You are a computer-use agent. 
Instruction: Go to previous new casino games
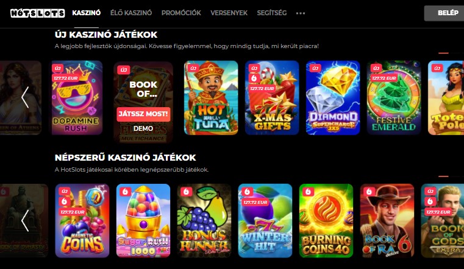pos(25,97)
